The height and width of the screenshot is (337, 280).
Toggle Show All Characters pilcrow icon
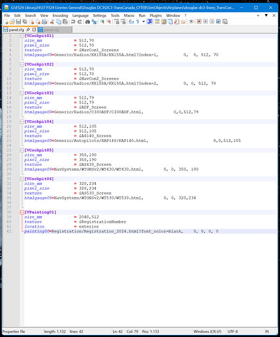click(x=138, y=22)
